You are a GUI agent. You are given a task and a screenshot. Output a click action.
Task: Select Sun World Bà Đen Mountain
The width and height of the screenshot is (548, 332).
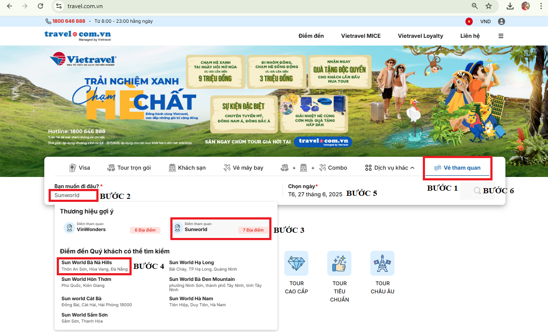tap(217, 284)
